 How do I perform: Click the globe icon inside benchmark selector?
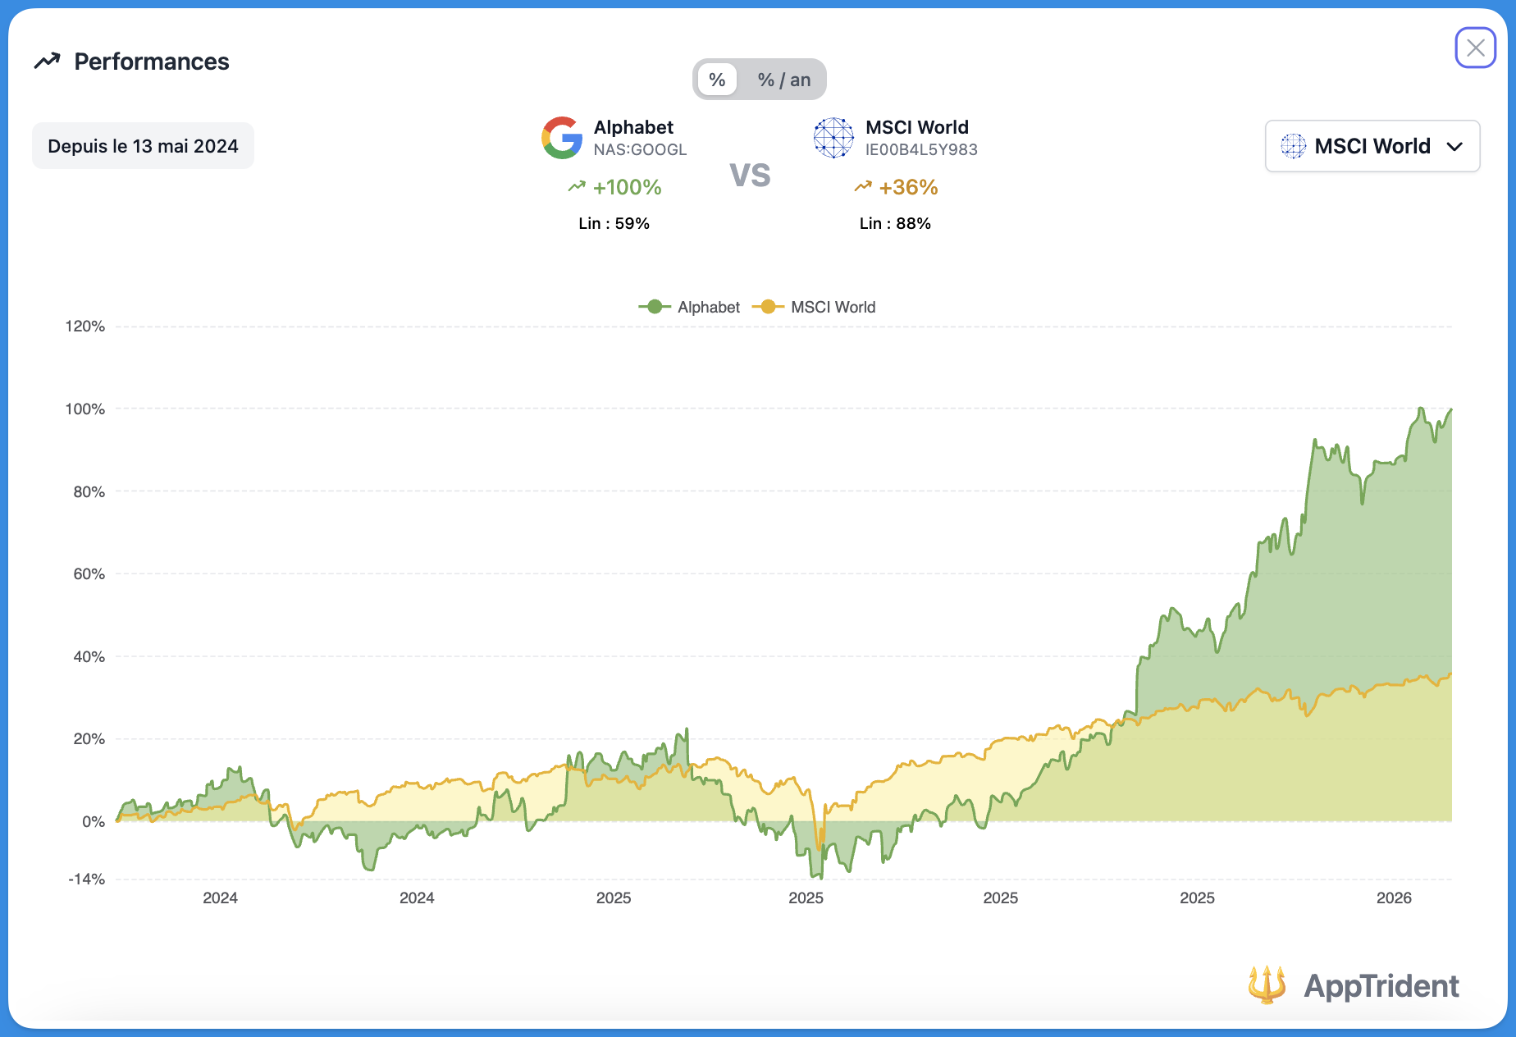tap(1293, 146)
